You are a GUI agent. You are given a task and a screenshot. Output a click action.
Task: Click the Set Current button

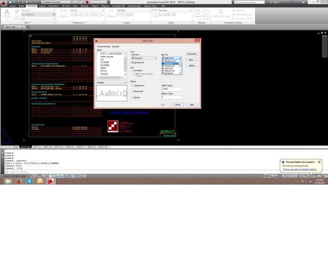click(x=192, y=54)
